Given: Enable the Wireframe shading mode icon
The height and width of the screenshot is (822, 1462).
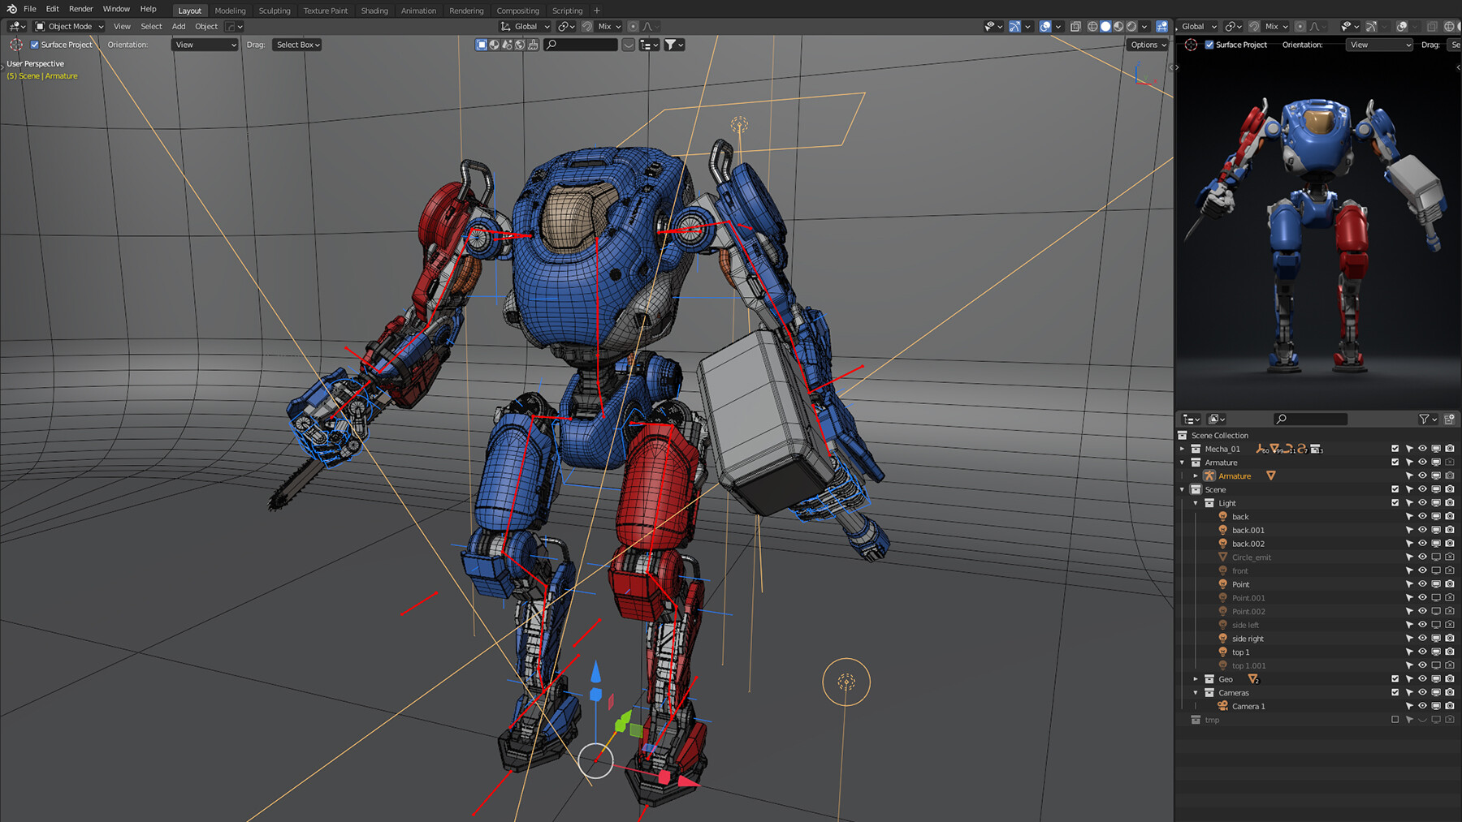Looking at the screenshot, I should coord(1094,26).
